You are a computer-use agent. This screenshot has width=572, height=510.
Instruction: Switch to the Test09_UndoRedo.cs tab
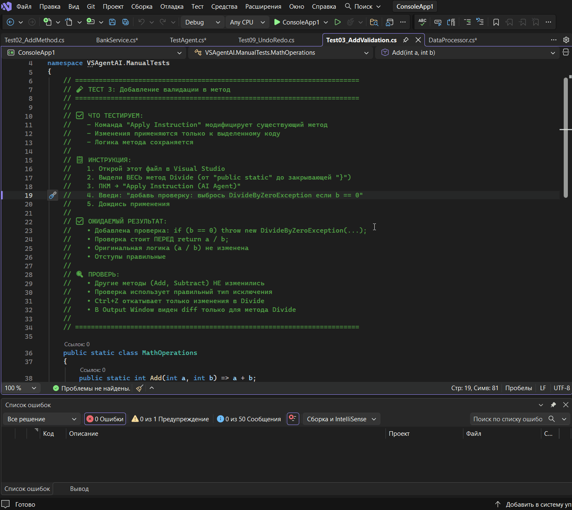click(266, 40)
